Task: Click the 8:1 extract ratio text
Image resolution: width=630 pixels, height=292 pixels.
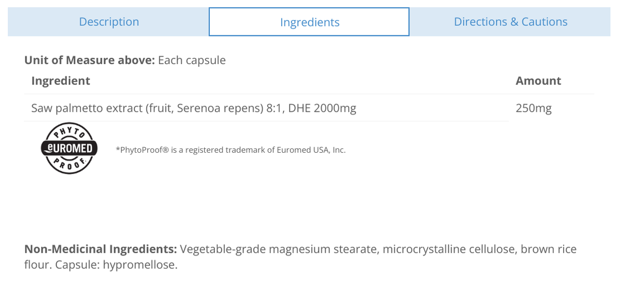Action: [x=274, y=108]
